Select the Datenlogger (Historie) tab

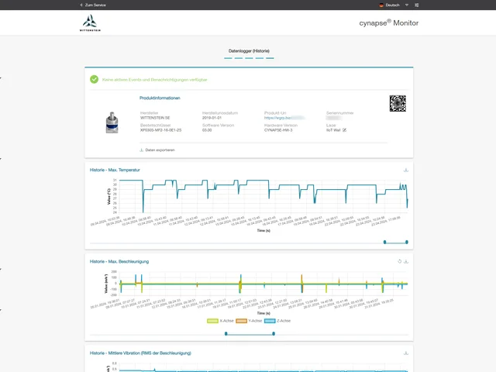(248, 51)
